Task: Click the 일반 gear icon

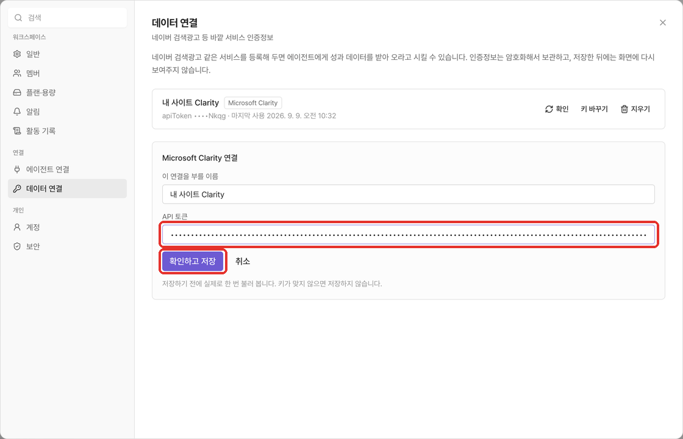Action: (17, 54)
